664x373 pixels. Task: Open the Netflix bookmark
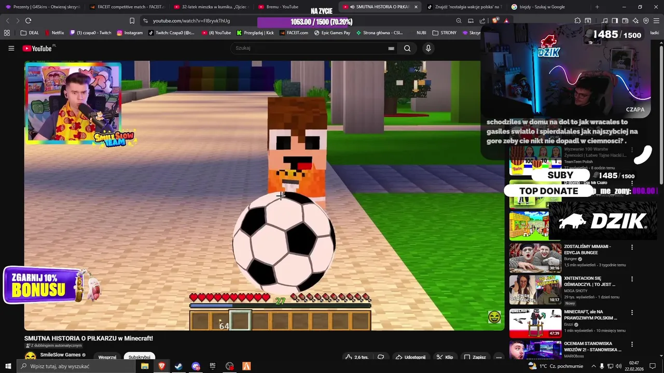[54, 33]
